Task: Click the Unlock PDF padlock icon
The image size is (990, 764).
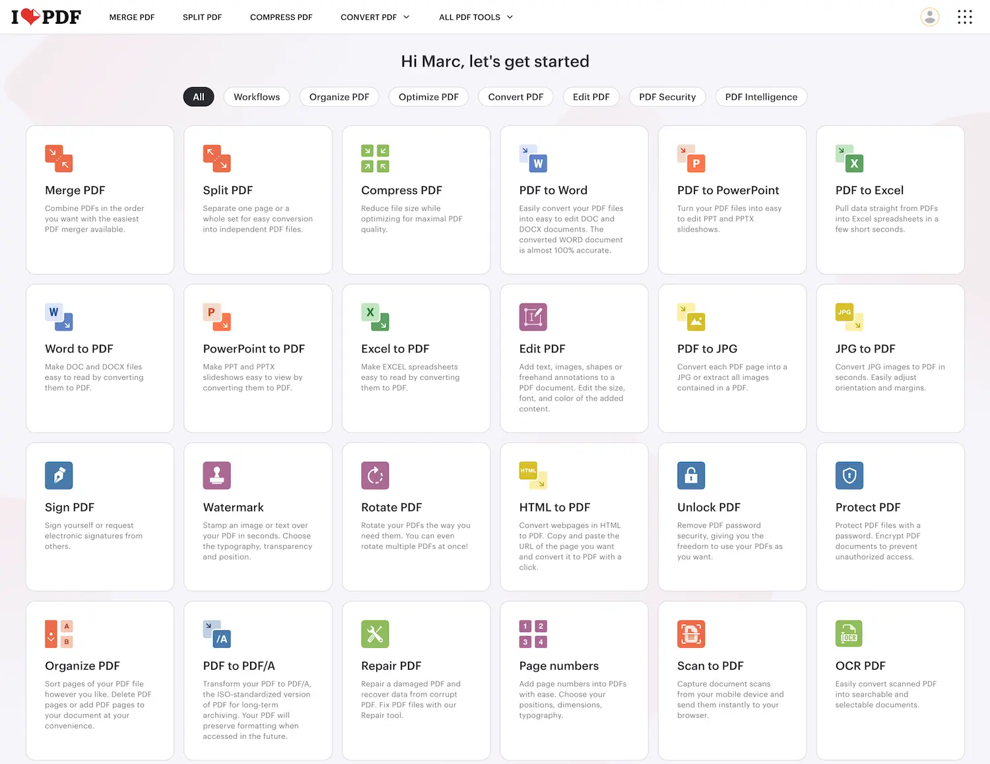Action: tap(691, 475)
